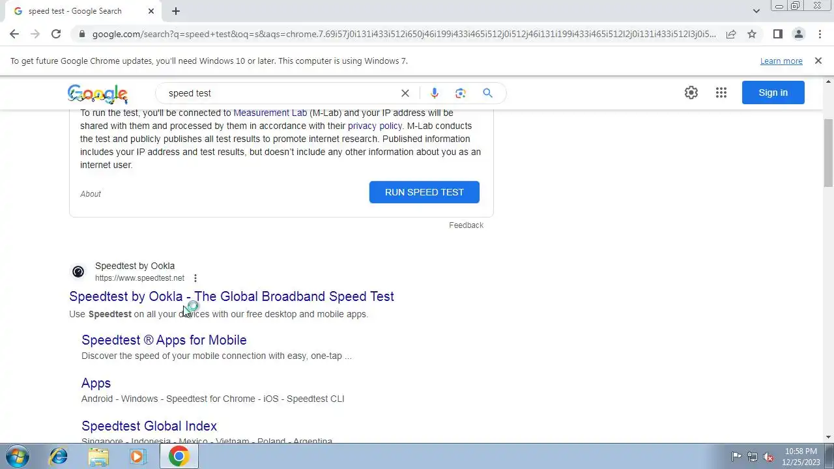
Task: Open the clock showing 10:58 PM
Action: pos(801,457)
